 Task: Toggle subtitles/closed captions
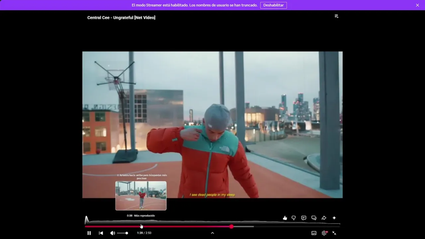314,233
